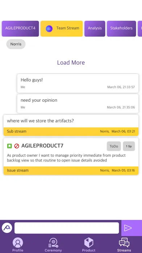Select the Norris member chip
This screenshot has width=142, height=253.
tap(16, 44)
